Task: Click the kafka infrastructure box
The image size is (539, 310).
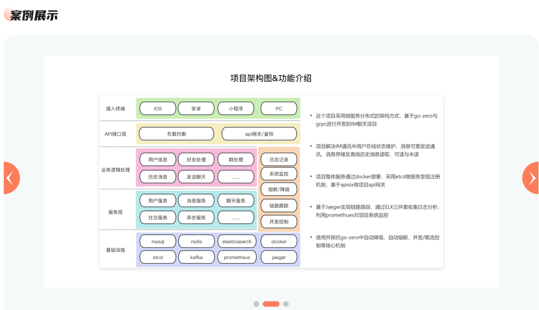Action: pyautogui.click(x=196, y=257)
